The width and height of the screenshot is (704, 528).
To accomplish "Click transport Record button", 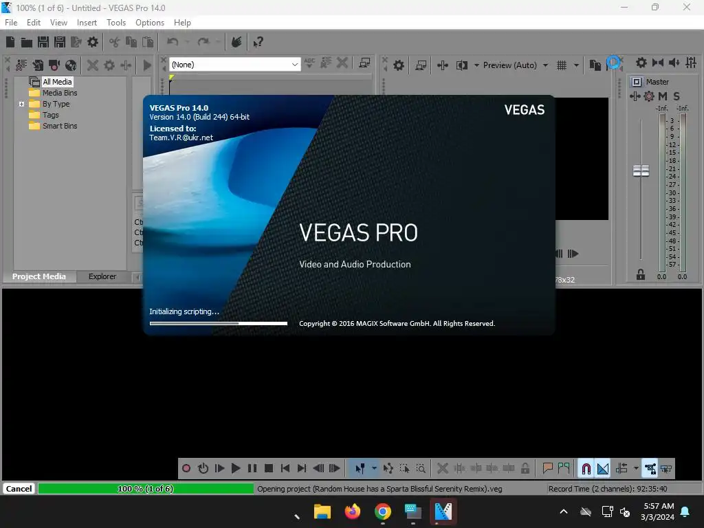I will coord(186,468).
